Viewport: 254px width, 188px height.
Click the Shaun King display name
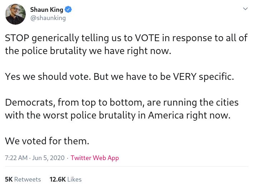(47, 10)
